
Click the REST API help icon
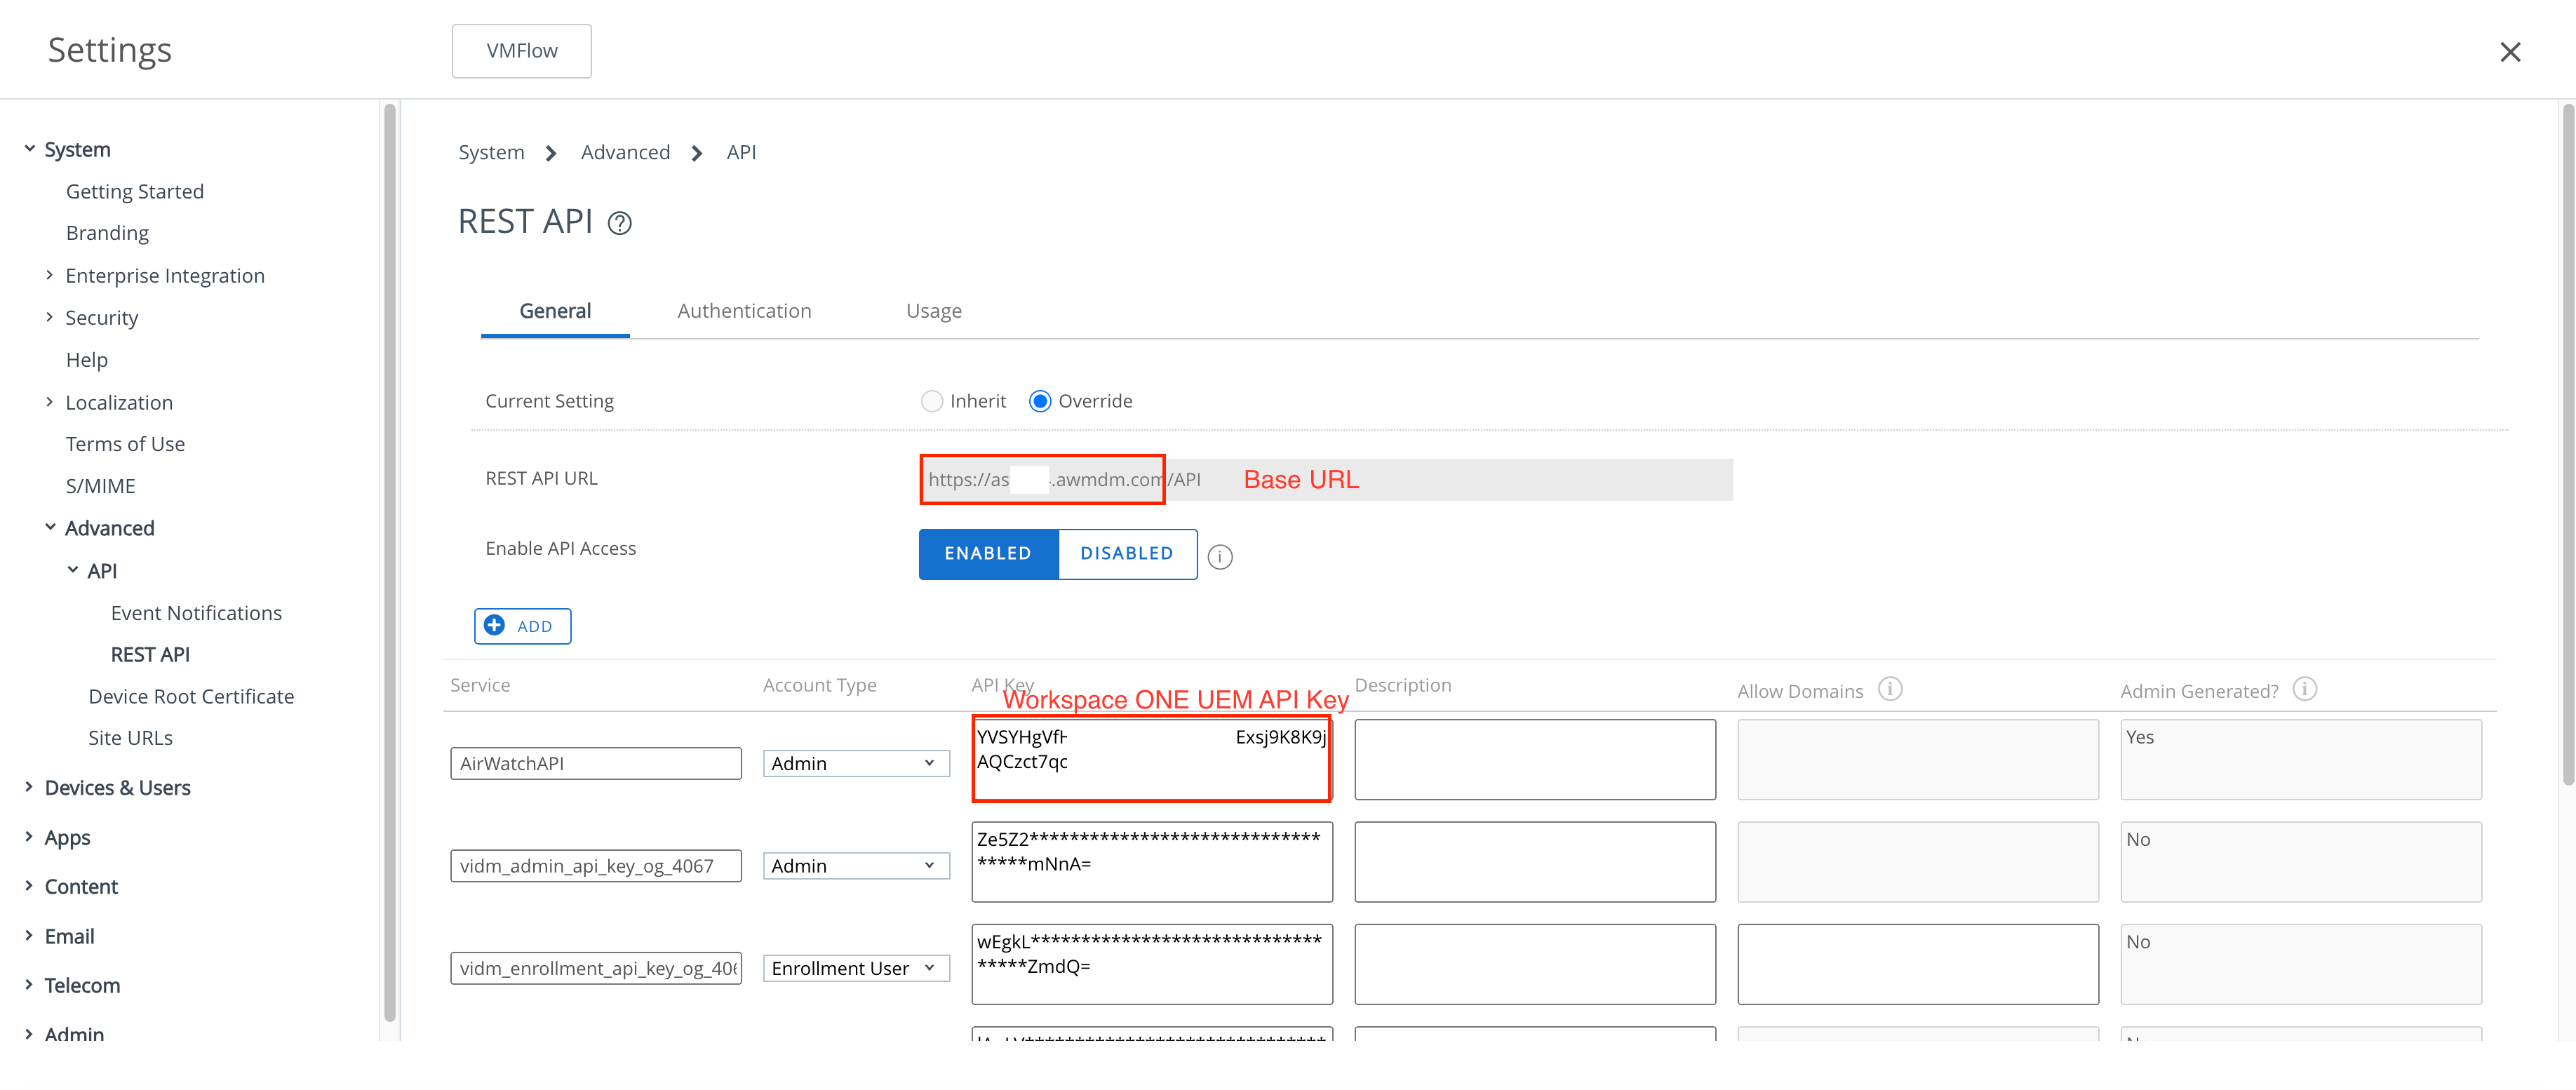(x=619, y=223)
